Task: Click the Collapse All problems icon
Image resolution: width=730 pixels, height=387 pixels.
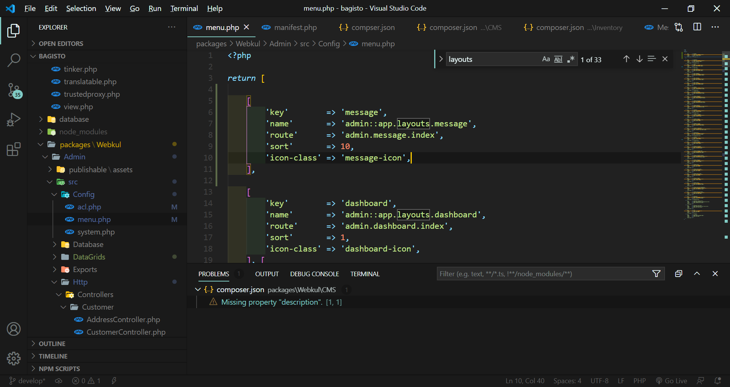Action: pyautogui.click(x=679, y=274)
